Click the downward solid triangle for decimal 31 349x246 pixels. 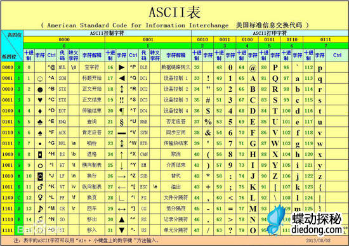122,230
